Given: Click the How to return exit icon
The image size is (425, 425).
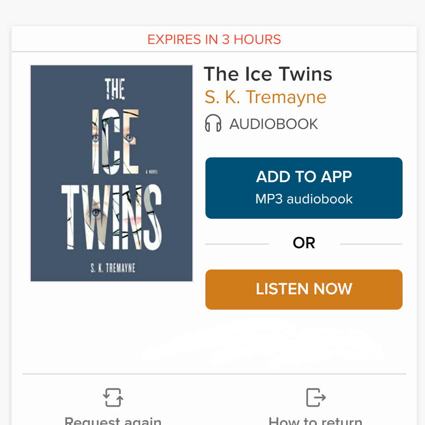Looking at the screenshot, I should click(316, 397).
